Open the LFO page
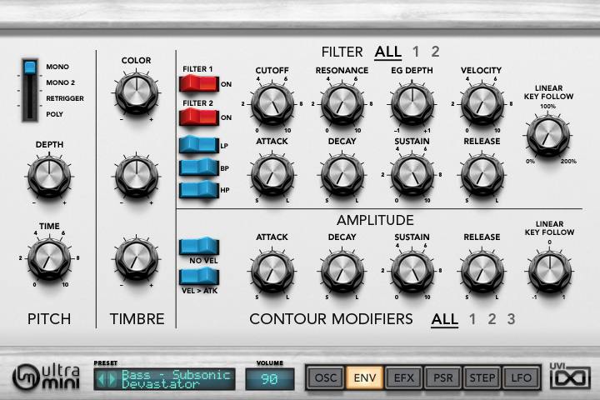Screen dimensions: 600x400 521,378
